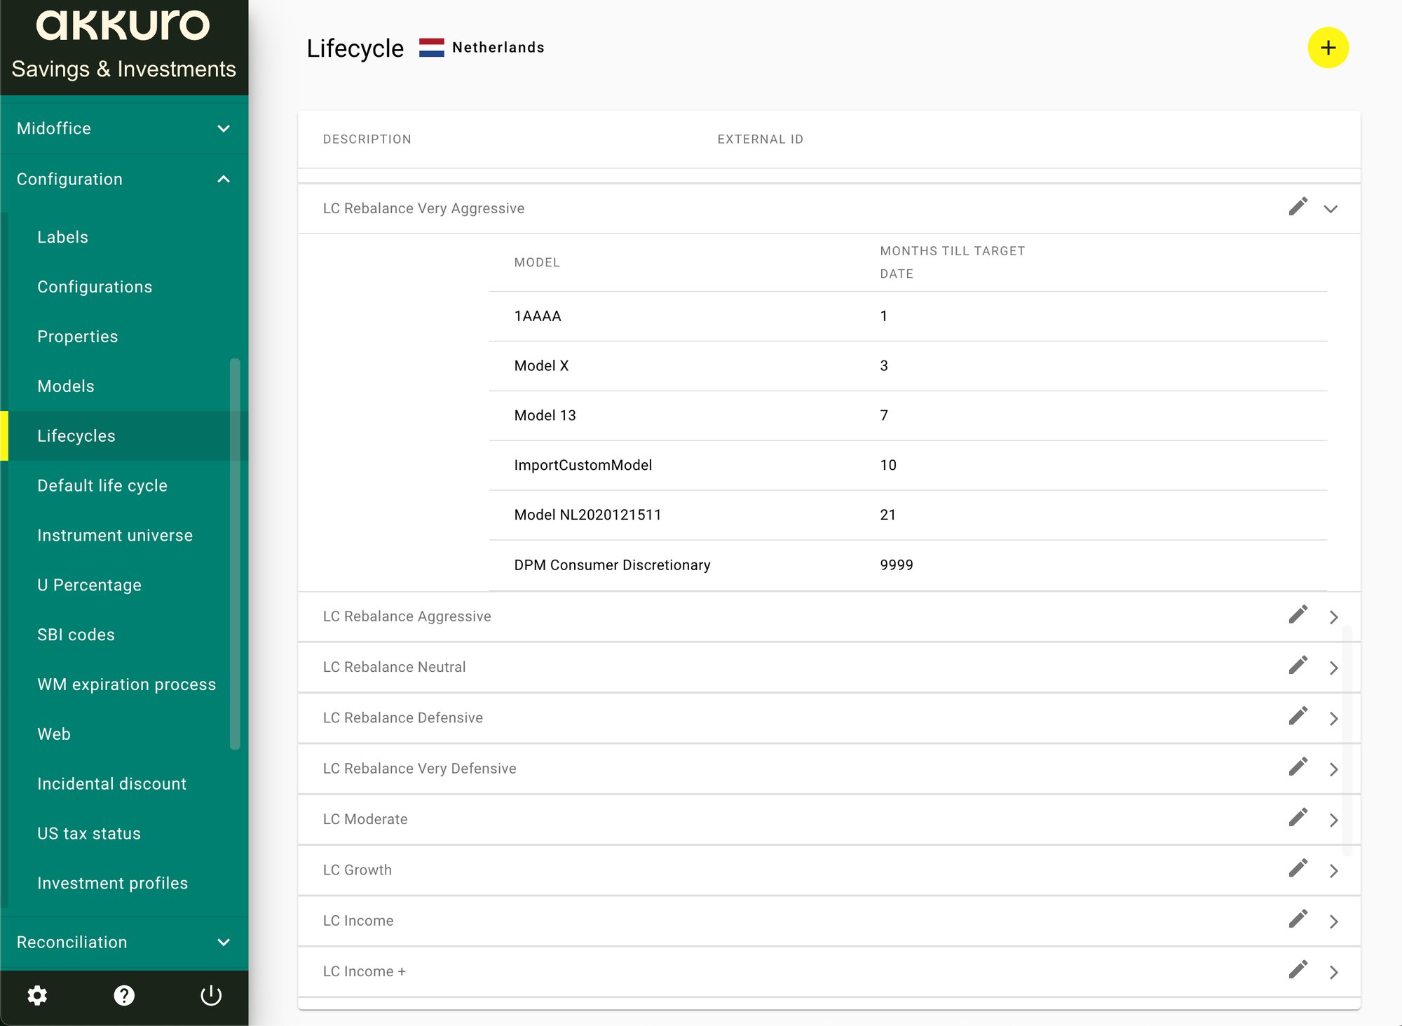Click the MODEL sub-table column header
Image resolution: width=1402 pixels, height=1026 pixels.
pyautogui.click(x=536, y=262)
